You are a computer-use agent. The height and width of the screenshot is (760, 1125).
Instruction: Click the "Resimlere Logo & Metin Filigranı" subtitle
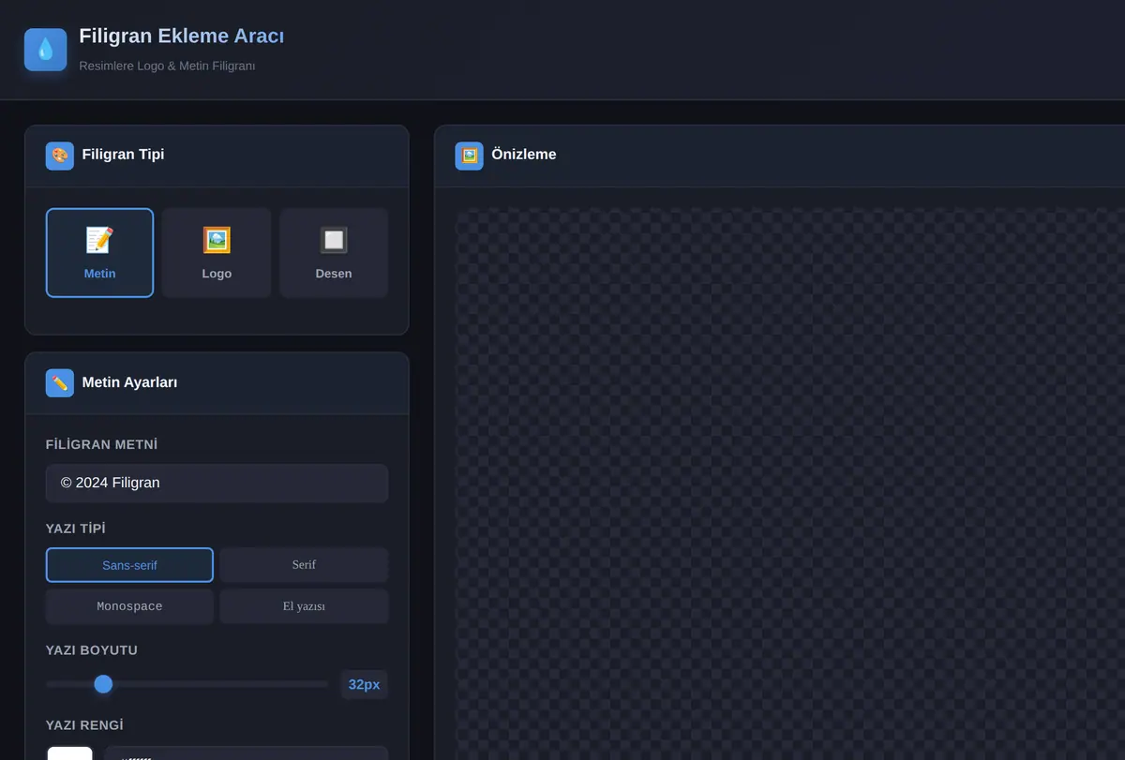click(167, 67)
